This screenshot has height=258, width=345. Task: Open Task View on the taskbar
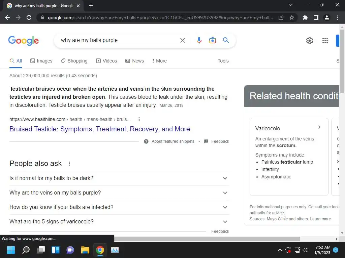[41, 250]
